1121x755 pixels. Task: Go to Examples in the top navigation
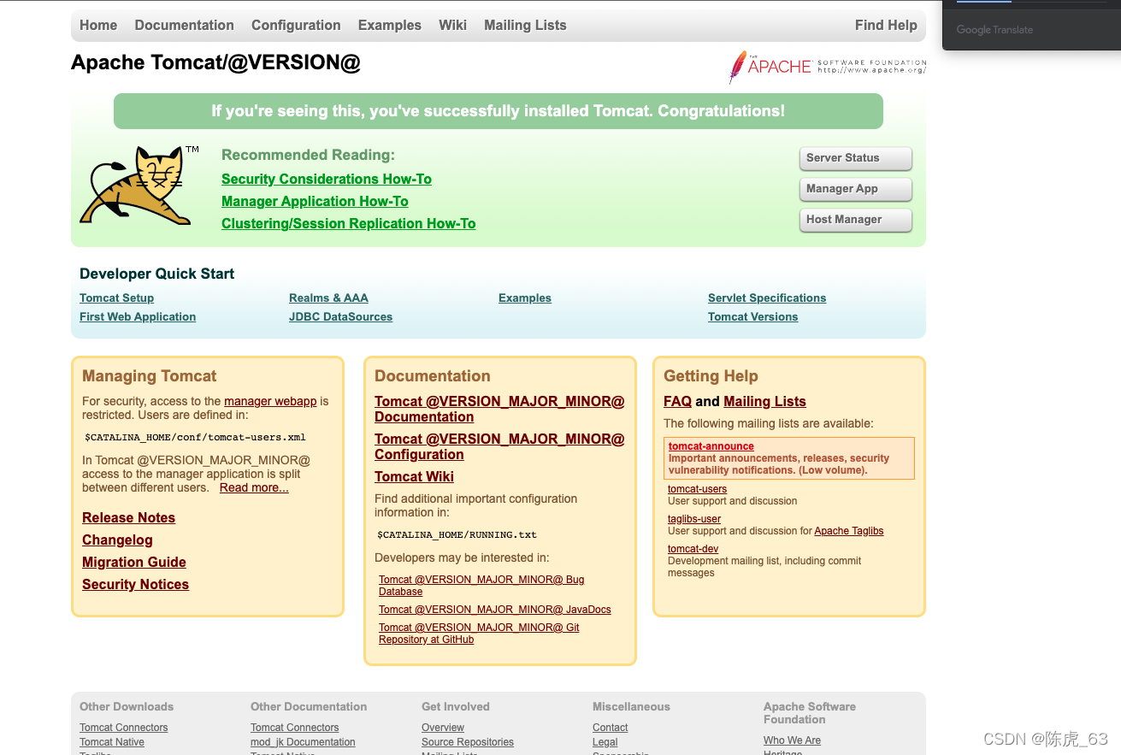tap(390, 26)
